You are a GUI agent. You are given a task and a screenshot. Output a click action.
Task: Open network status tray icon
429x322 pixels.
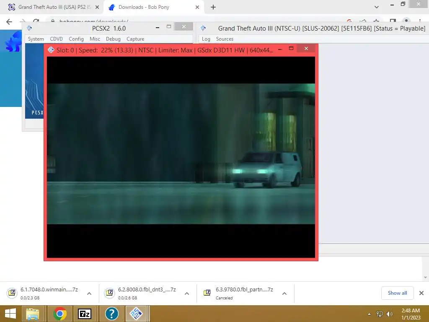[x=380, y=314]
